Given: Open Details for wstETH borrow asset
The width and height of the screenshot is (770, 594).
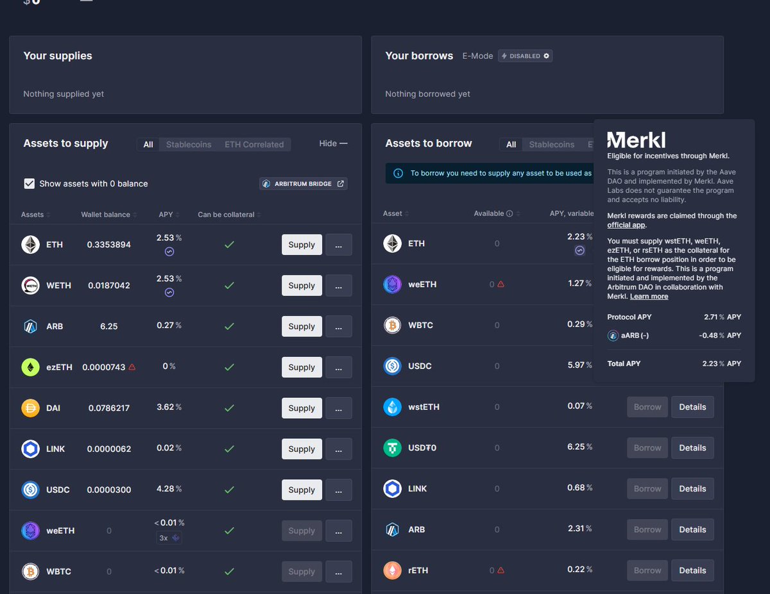Looking at the screenshot, I should pyautogui.click(x=692, y=407).
